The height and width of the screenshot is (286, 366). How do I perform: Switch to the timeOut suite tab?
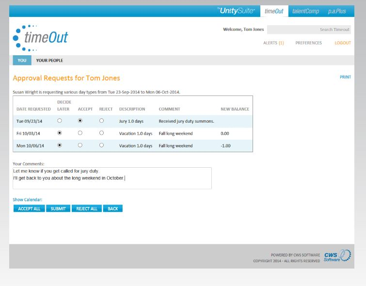pyautogui.click(x=274, y=11)
